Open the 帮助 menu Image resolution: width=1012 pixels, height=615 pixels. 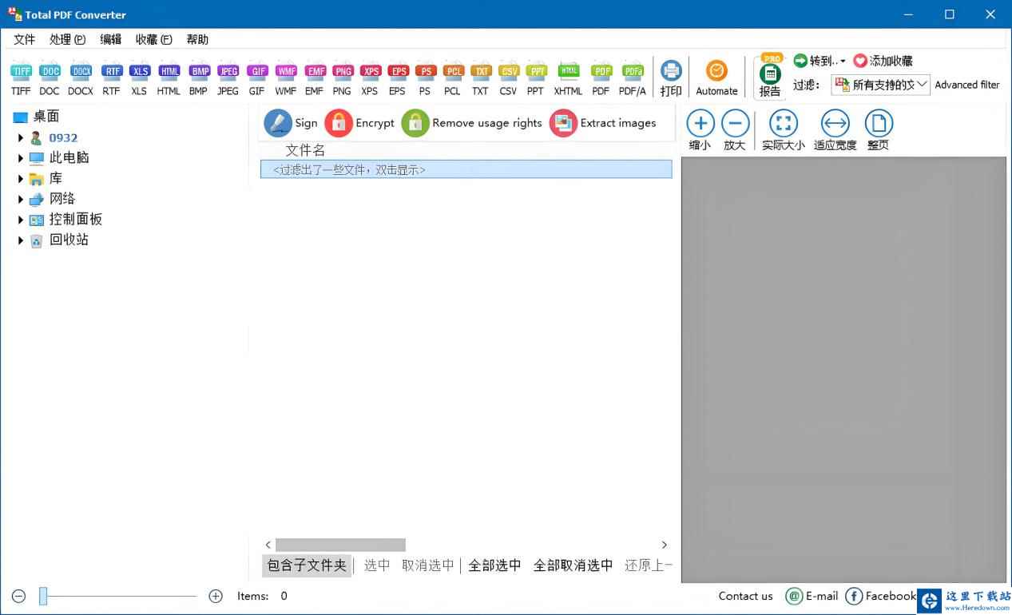click(197, 39)
